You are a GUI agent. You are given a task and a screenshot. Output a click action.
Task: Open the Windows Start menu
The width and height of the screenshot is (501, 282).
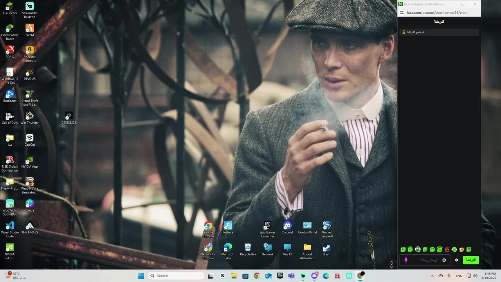141,276
